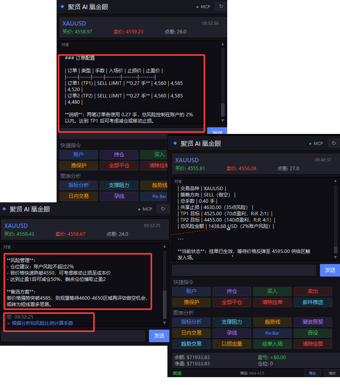Click scroll-down arrow in 09:52:56 window chat
The image size is (340, 385).
pyautogui.click(x=222, y=120)
